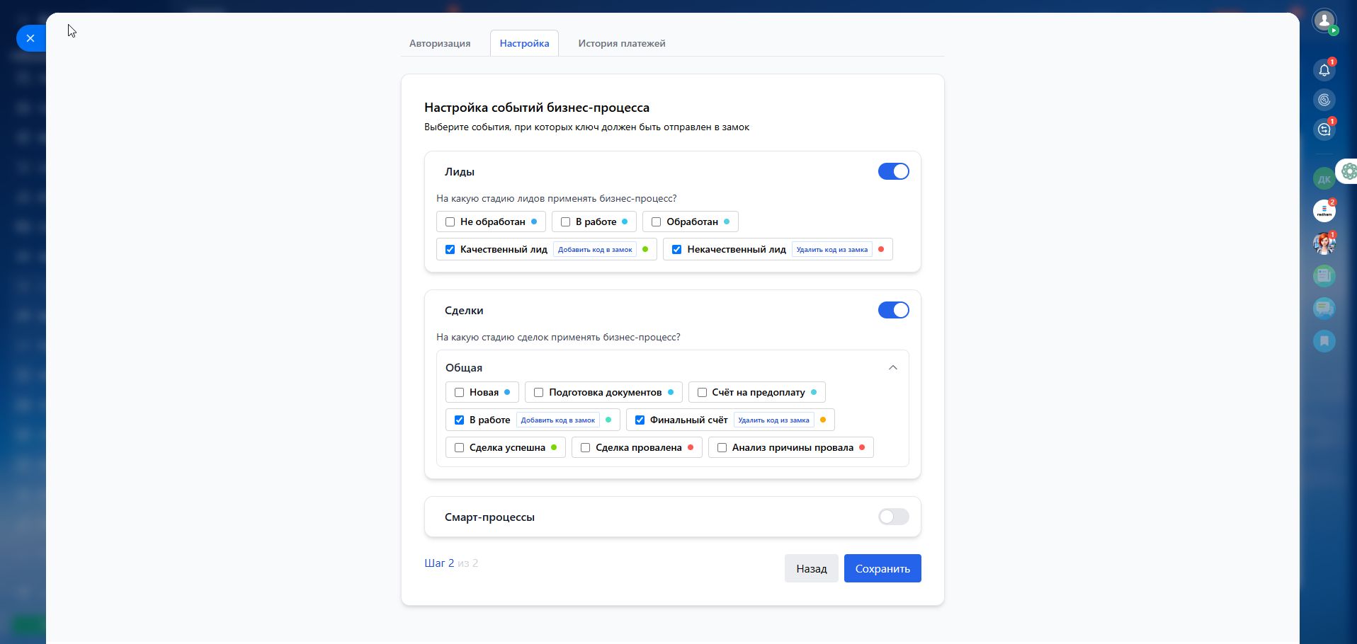1357x644 pixels.
Task: Open Добавить код в замок dropdown for Качественный лид
Action: click(x=595, y=249)
